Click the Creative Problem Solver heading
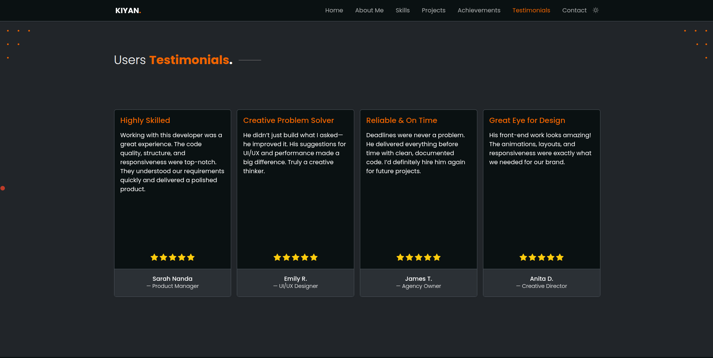This screenshot has width=713, height=358. tap(288, 120)
